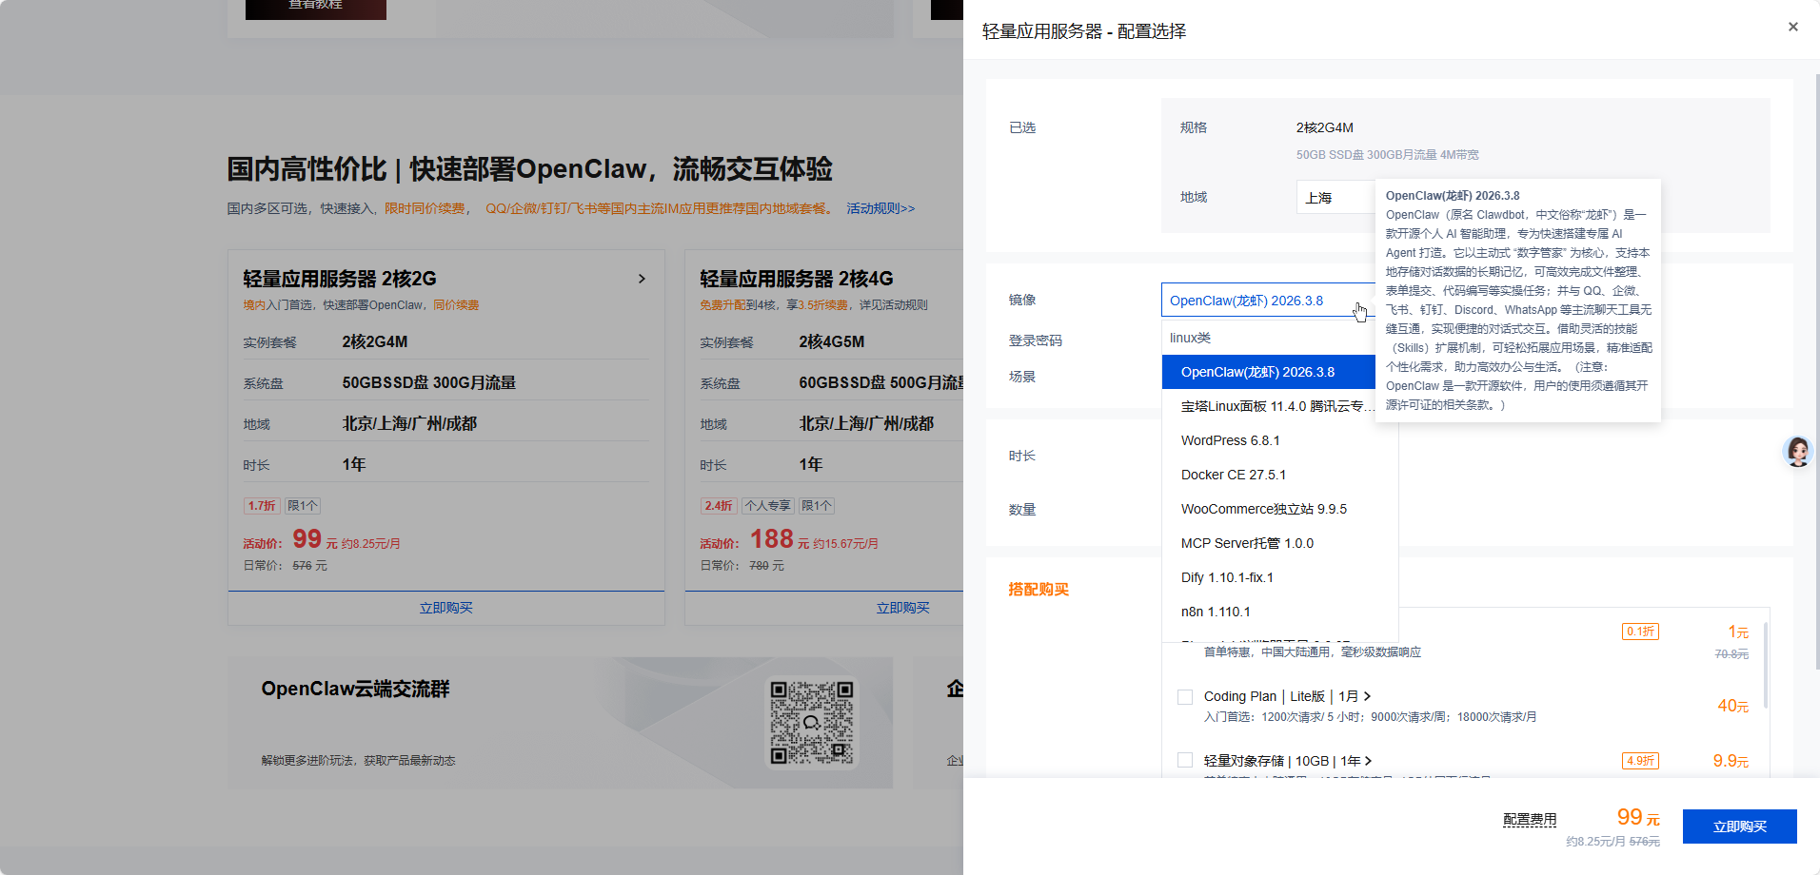
Task: Tick the Coding Plan Lite版 checkbox
Action: pos(1185,697)
